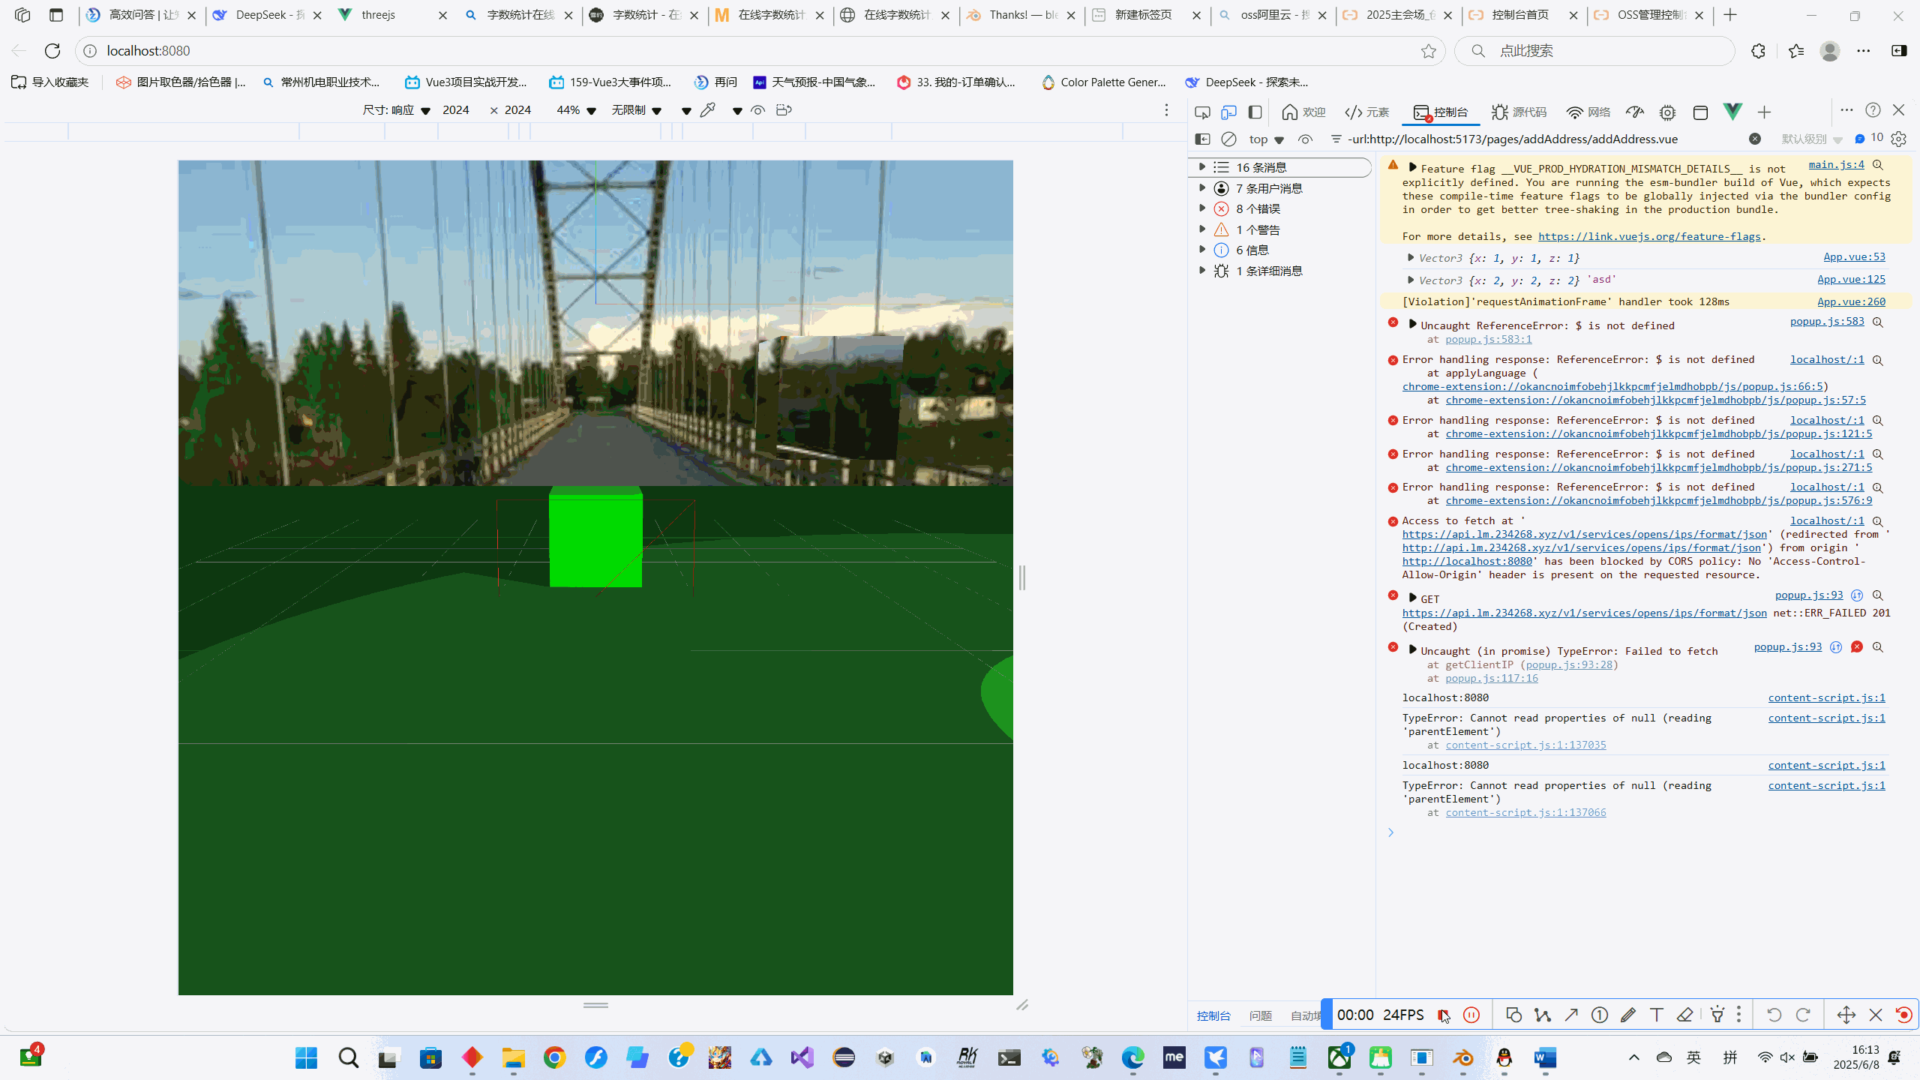Viewport: 1920px width, 1080px height.
Task: Click the live expression eye icon
Action: pyautogui.click(x=1305, y=139)
